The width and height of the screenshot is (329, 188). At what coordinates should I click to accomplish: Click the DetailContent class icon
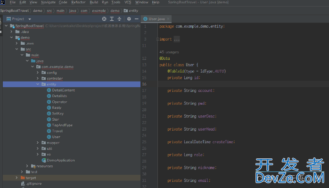point(49,90)
